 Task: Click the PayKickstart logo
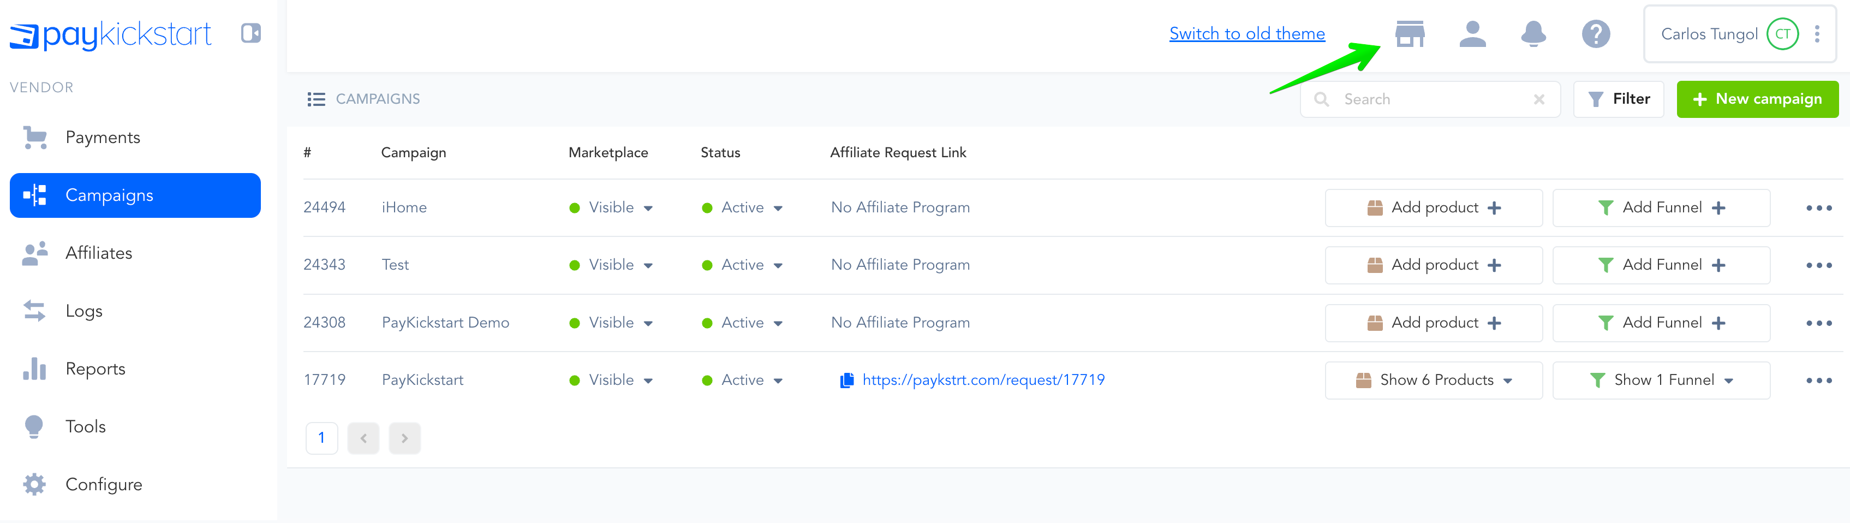111,34
